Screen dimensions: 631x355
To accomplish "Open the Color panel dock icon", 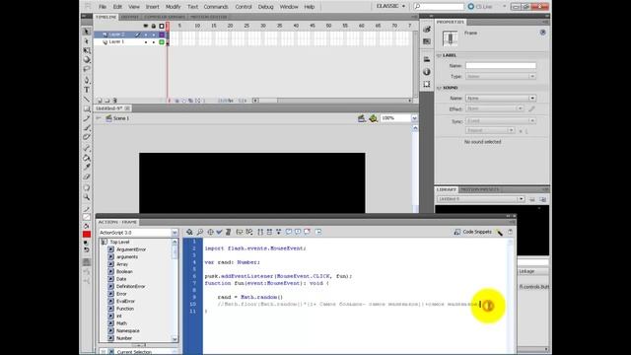I will click(x=427, y=30).
